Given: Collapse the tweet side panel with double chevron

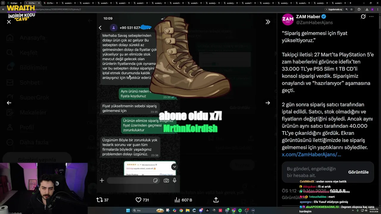Looking at the screenshot, I should (x=268, y=22).
